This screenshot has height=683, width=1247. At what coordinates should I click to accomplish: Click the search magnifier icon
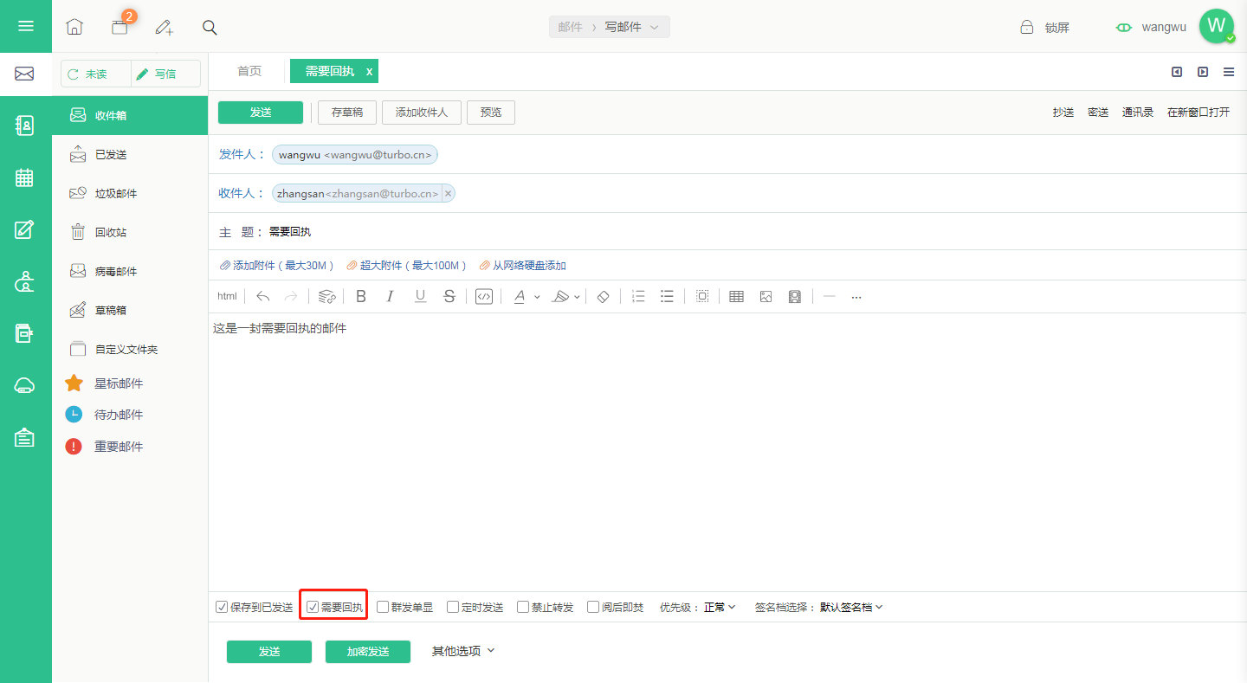click(210, 27)
